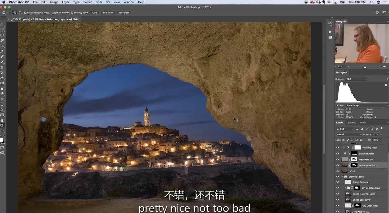Select the Move tool

(x=2, y=25)
